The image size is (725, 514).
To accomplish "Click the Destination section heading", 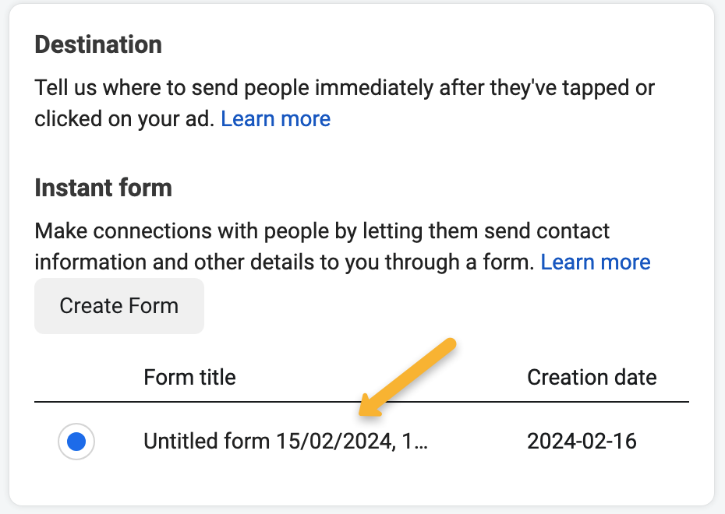I will coord(98,44).
